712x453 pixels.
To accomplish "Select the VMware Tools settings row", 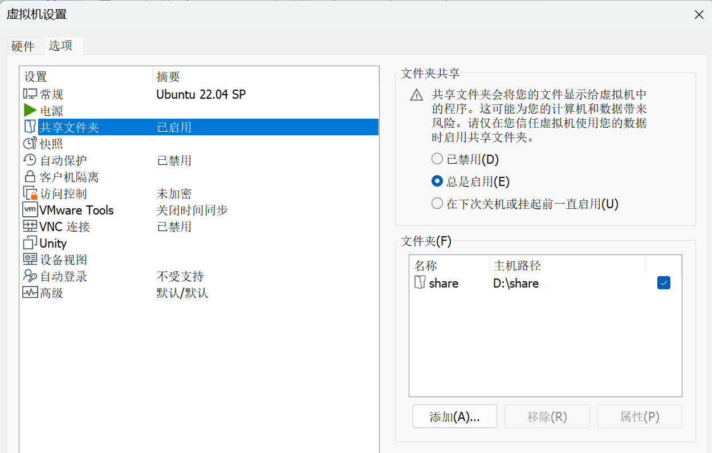I will click(x=200, y=210).
